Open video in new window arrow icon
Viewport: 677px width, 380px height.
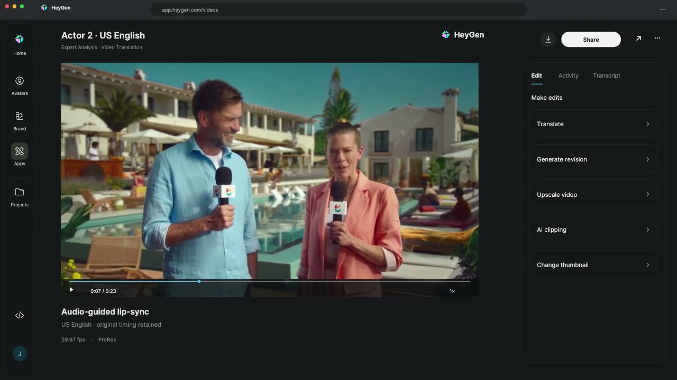click(638, 39)
